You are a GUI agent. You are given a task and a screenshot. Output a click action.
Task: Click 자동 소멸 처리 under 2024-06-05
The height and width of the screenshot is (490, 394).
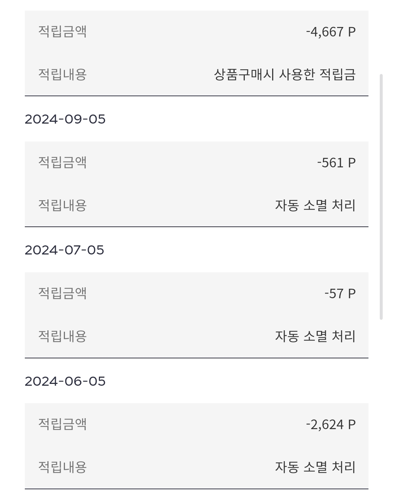315,467
